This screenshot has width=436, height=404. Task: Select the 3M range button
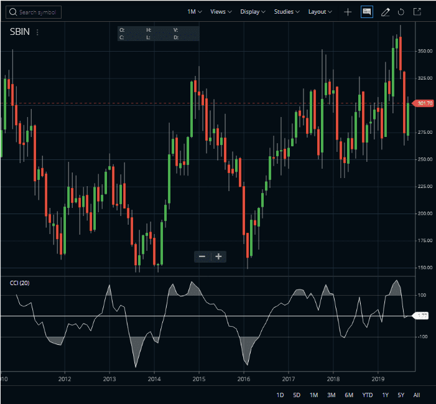tap(331, 395)
